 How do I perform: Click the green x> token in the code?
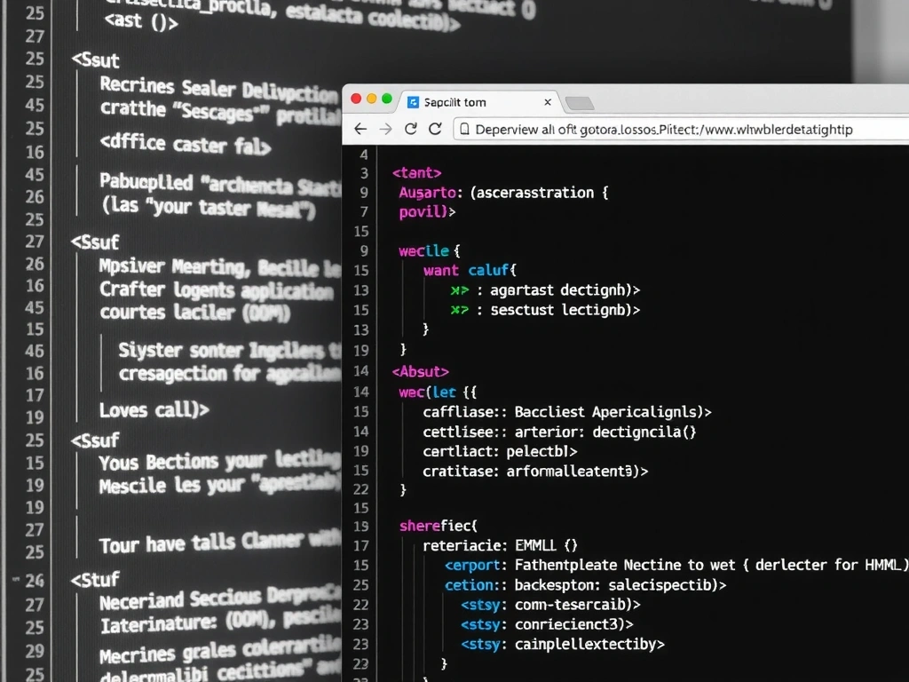458,289
